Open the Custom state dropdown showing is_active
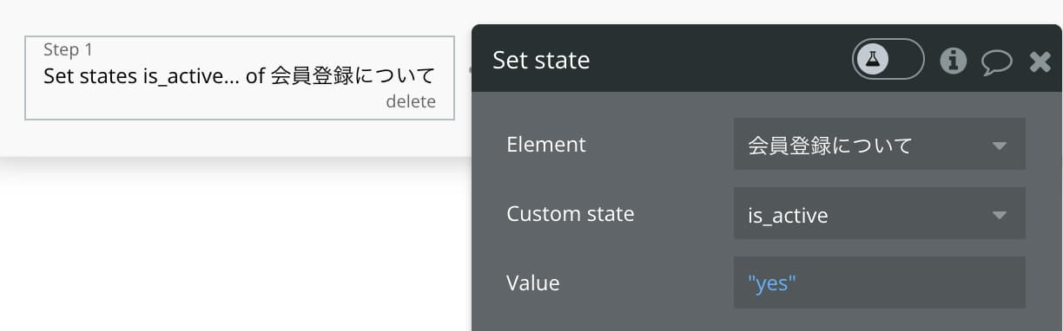1063x331 pixels. click(x=879, y=213)
